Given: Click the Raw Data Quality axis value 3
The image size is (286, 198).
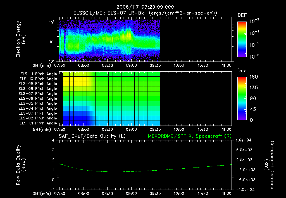Looking at the screenshot, I should click(x=53, y=150).
